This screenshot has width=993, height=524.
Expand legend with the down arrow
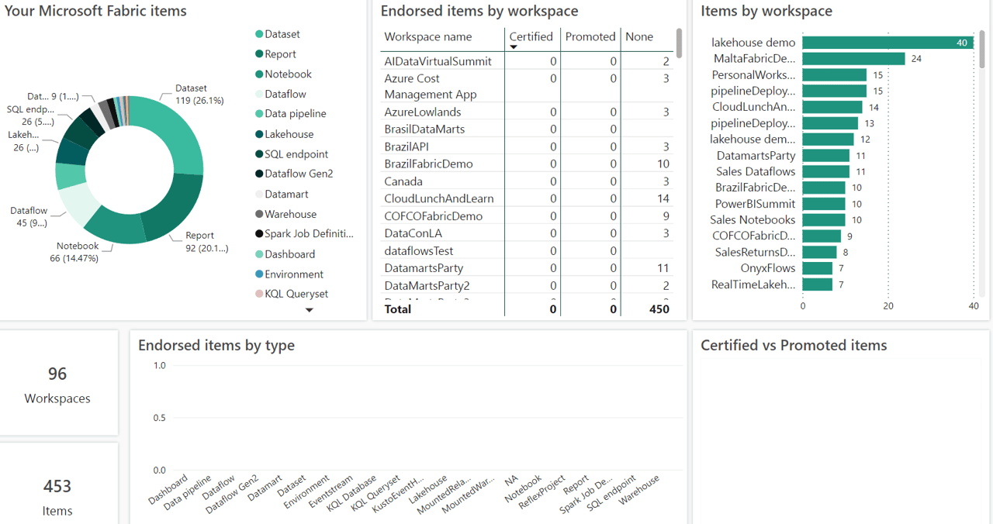309,310
